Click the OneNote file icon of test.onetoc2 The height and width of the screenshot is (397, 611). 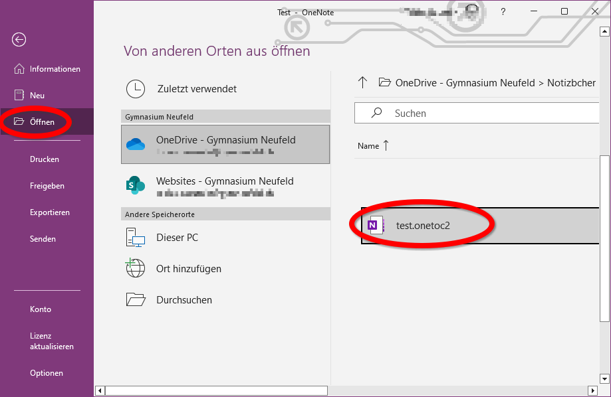376,225
